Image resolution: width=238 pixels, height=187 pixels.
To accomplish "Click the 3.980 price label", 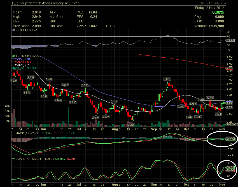I will coord(31,77).
